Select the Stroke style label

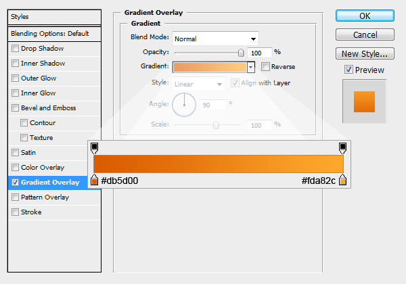(31, 212)
